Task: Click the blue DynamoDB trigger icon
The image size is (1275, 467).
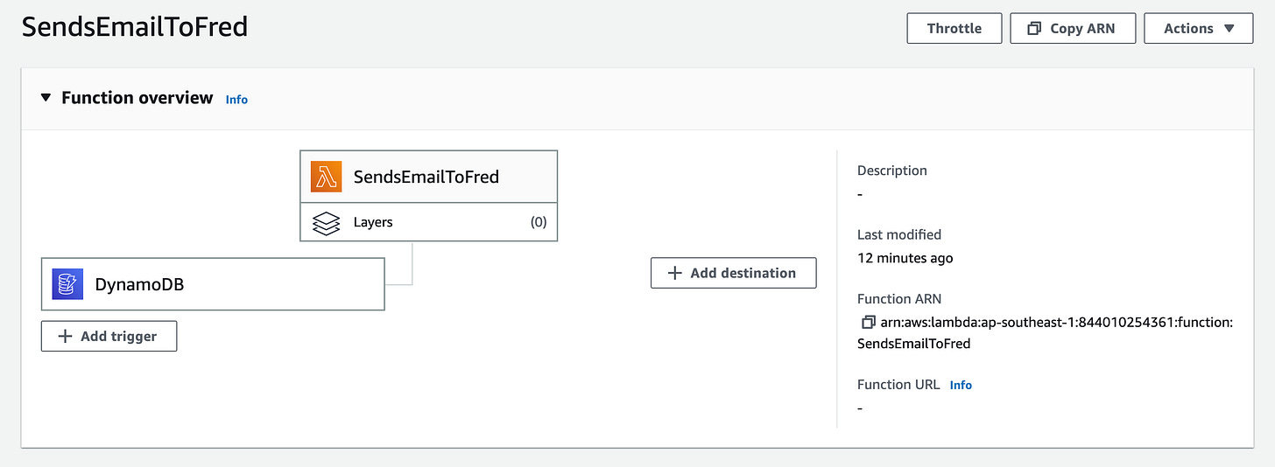Action: 67,284
